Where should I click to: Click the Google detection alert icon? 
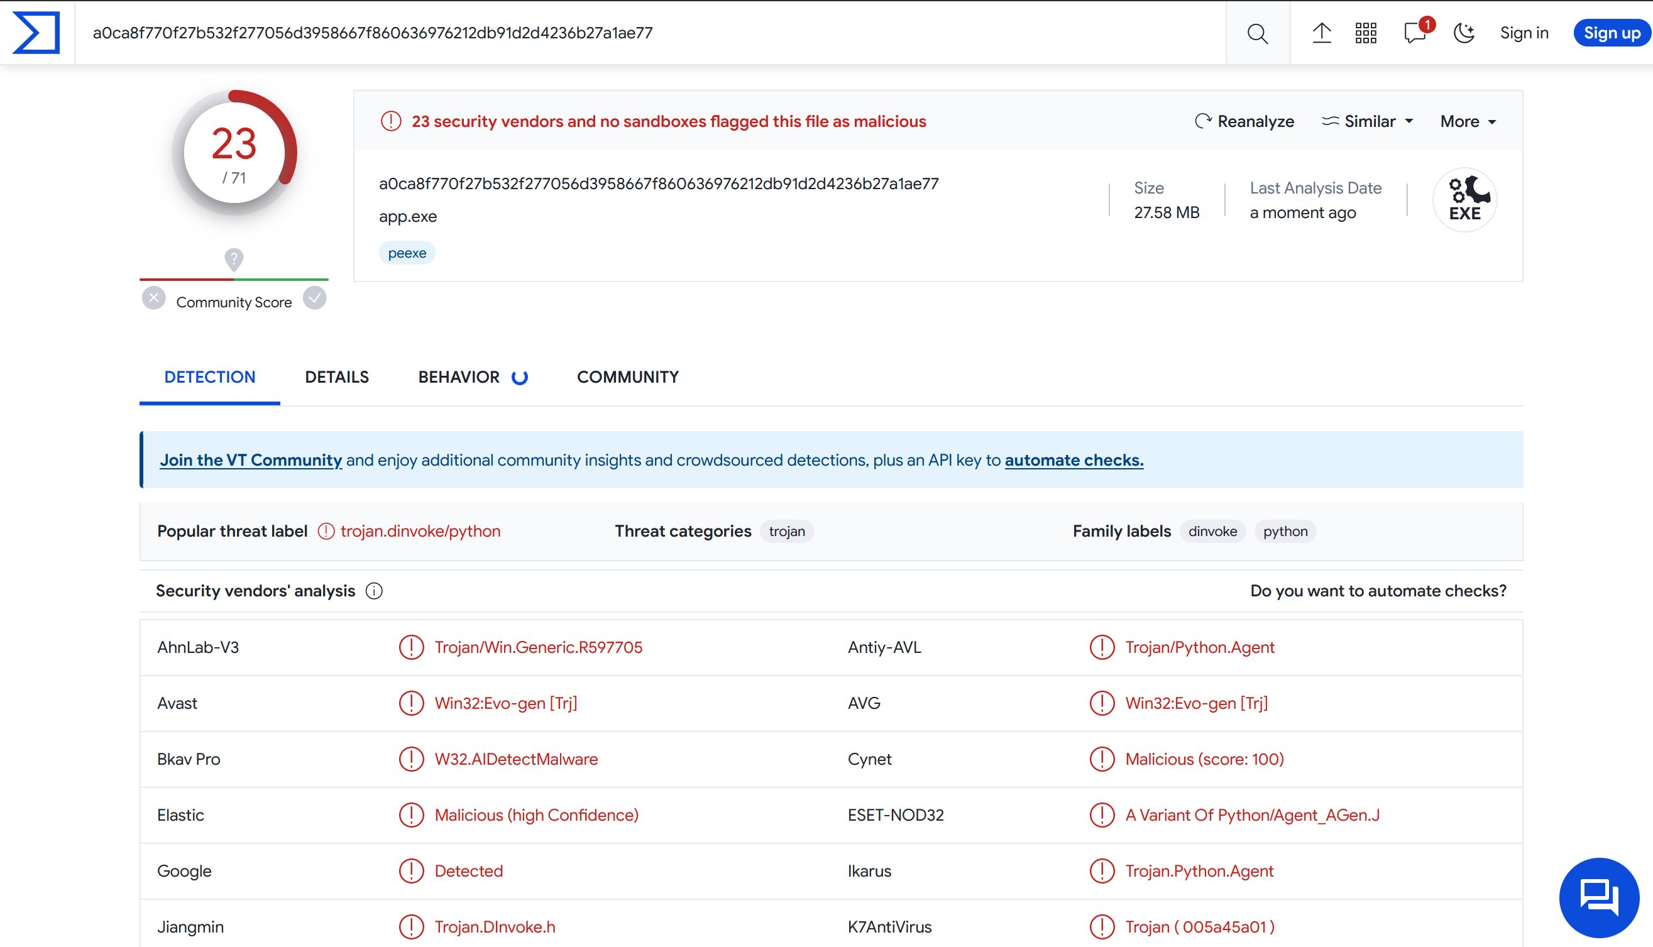tap(411, 871)
